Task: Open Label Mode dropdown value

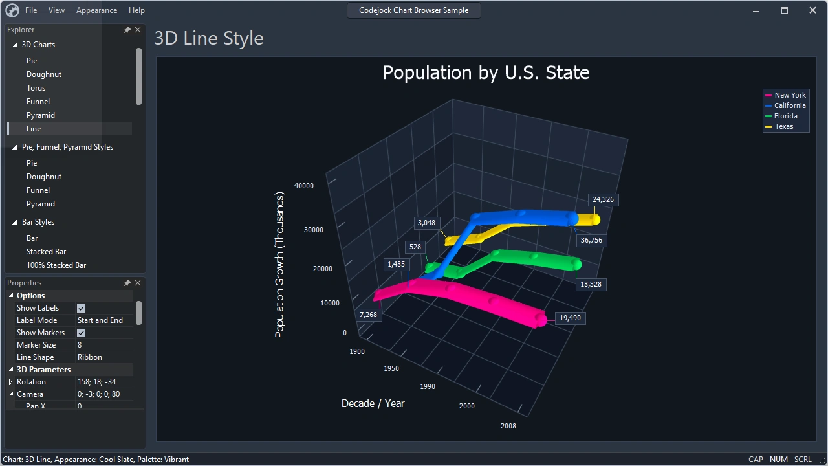Action: coord(104,320)
